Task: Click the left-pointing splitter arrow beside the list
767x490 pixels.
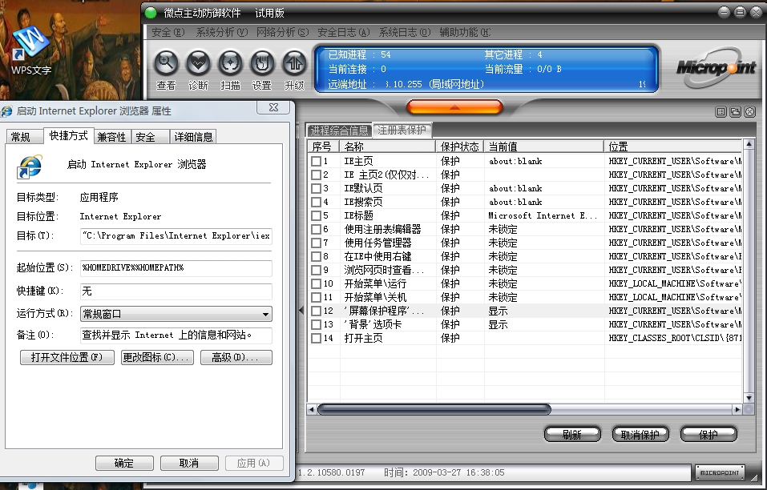Action: pyautogui.click(x=301, y=310)
